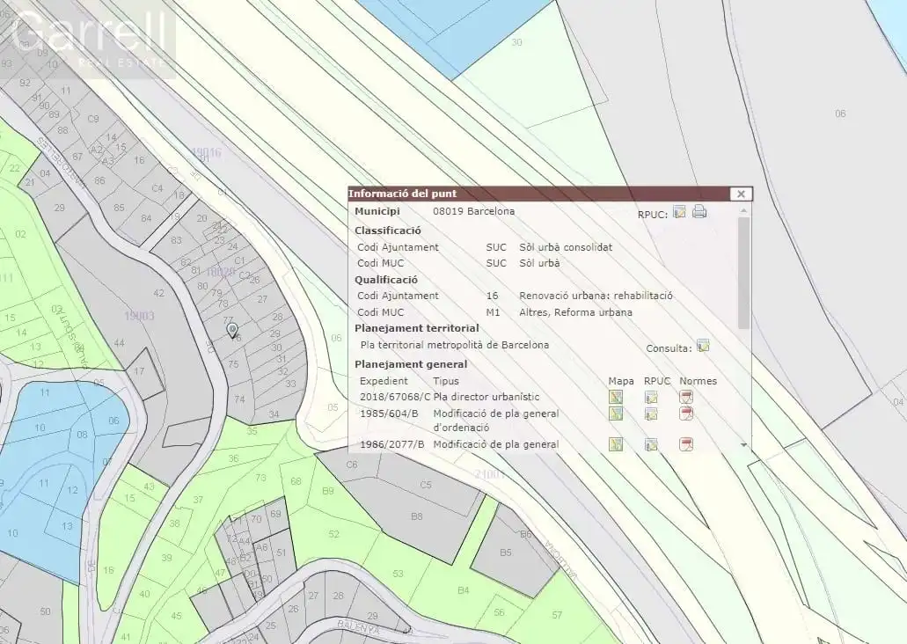Image resolution: width=907 pixels, height=644 pixels.
Task: Close the Informació del punt panel
Action: [741, 194]
